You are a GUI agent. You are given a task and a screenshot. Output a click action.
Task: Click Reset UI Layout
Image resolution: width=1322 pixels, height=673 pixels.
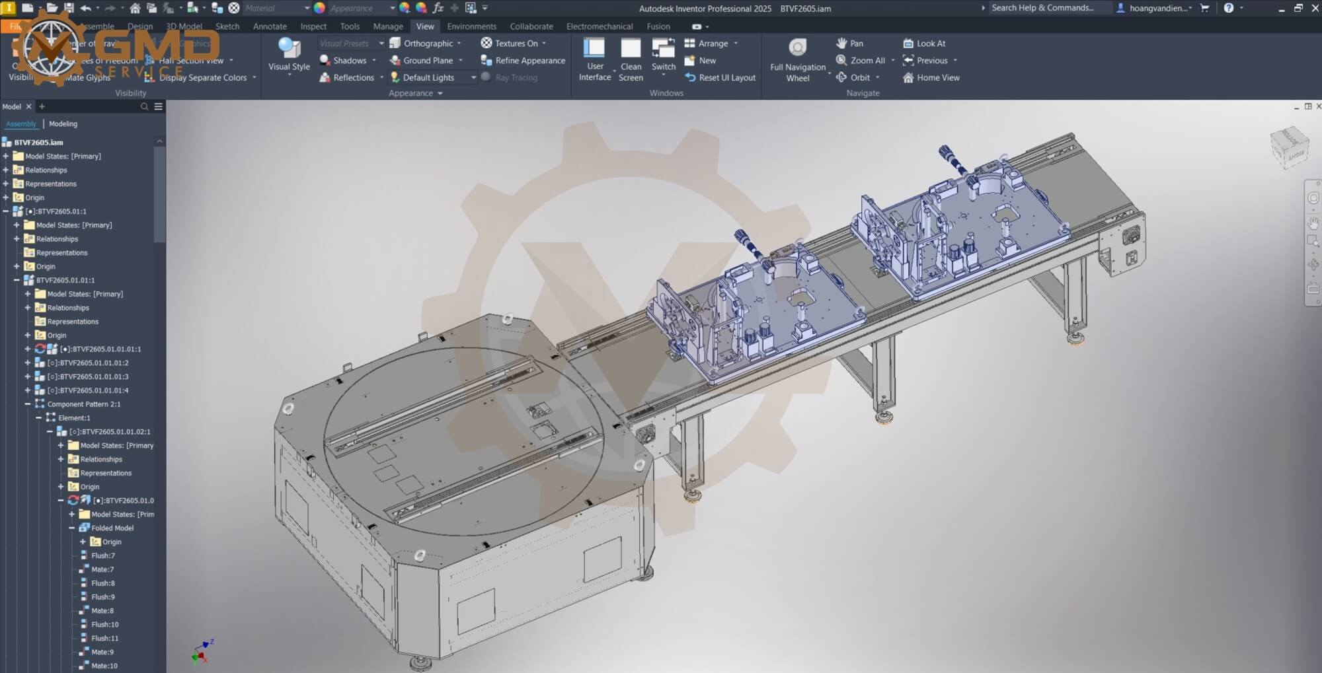(x=720, y=77)
